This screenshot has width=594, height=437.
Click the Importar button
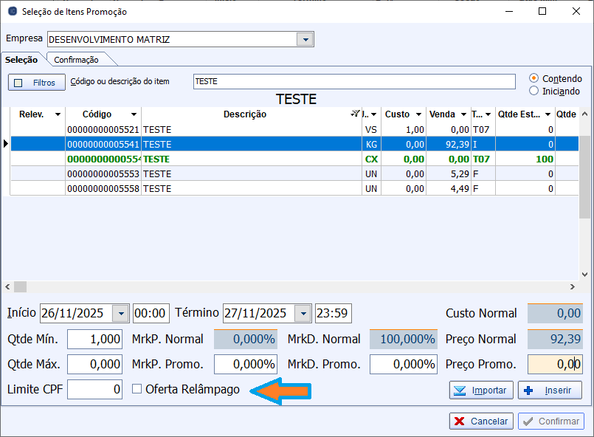[x=478, y=390]
